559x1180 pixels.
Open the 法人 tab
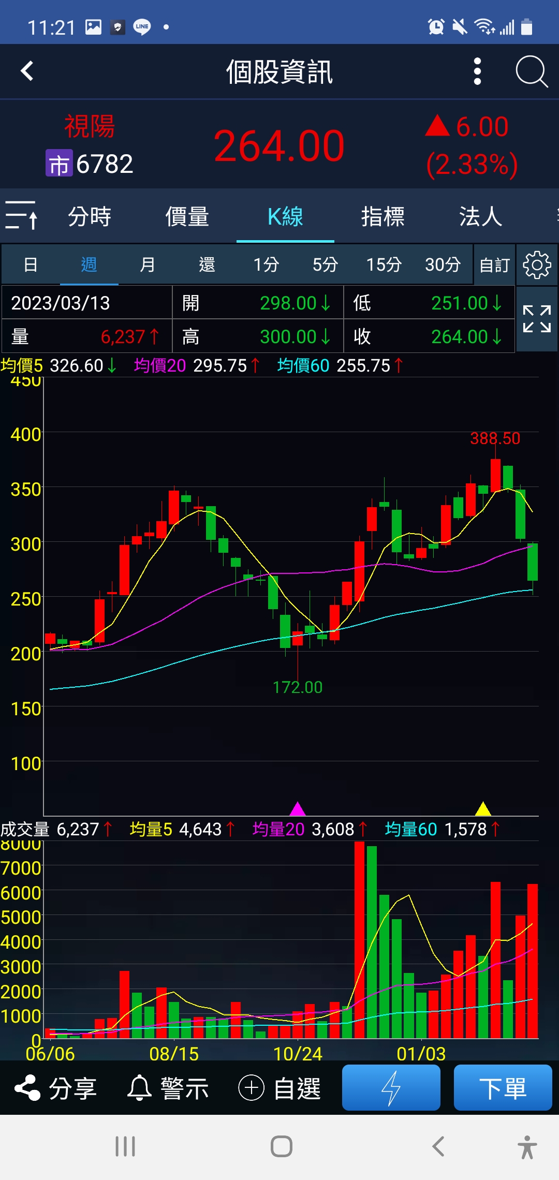pos(481,216)
